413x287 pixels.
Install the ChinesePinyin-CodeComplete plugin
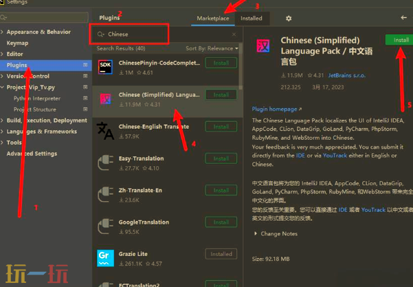221,63
